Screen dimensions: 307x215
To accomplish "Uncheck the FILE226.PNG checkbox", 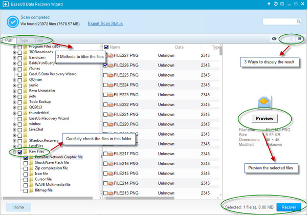I will click(105, 65).
